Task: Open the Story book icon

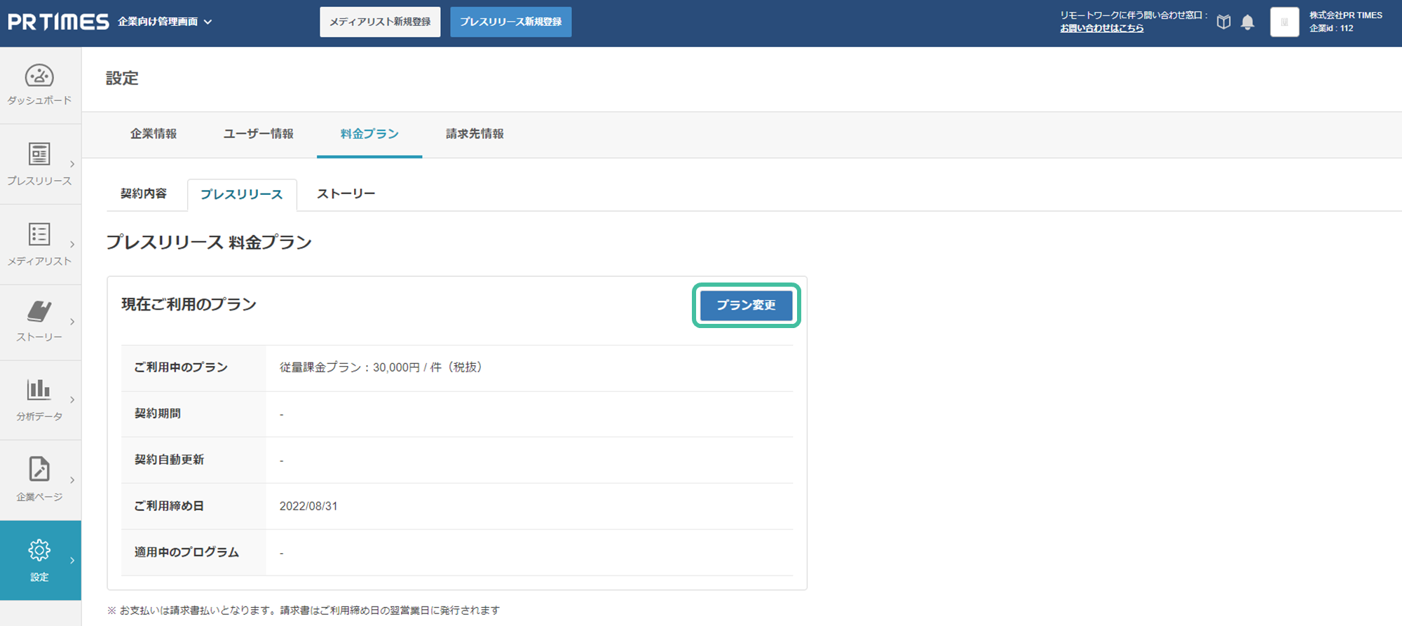Action: pos(39,311)
